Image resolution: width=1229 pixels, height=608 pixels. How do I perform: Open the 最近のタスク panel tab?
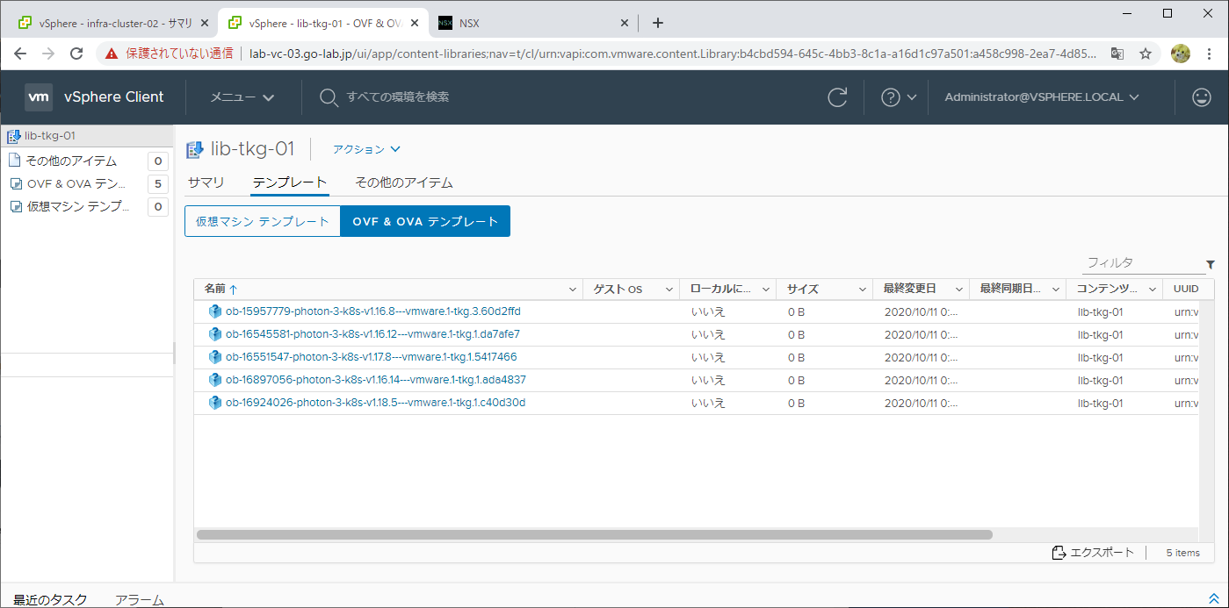pos(50,600)
